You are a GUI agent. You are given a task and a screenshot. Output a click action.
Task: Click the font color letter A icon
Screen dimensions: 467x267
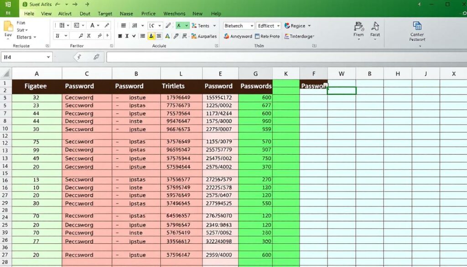click(168, 37)
